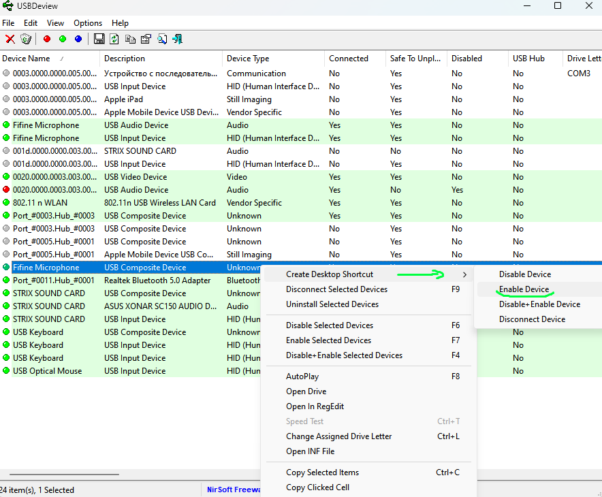This screenshot has width=602, height=497.
Task: Open the properties toolbar icon
Action: 146,39
